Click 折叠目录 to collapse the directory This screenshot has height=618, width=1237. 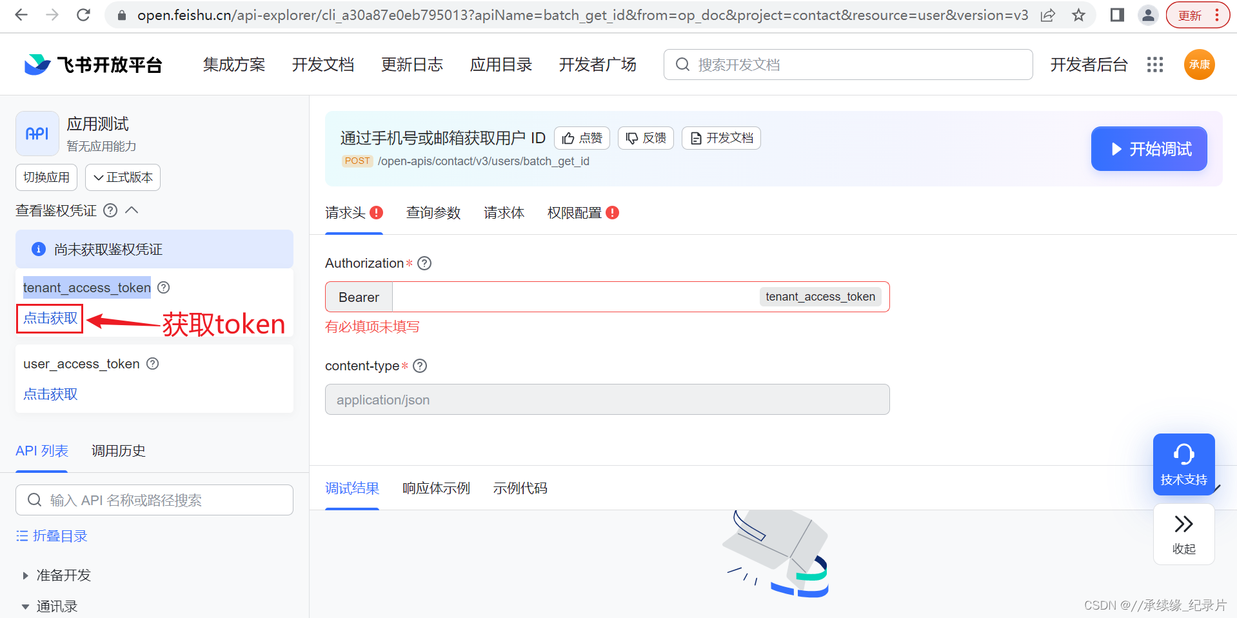coord(52,536)
